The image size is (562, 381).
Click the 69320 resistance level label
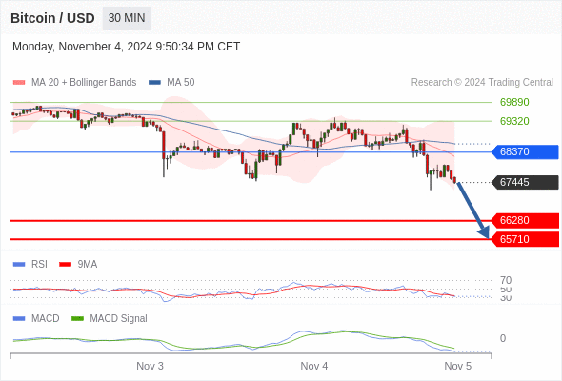click(514, 121)
